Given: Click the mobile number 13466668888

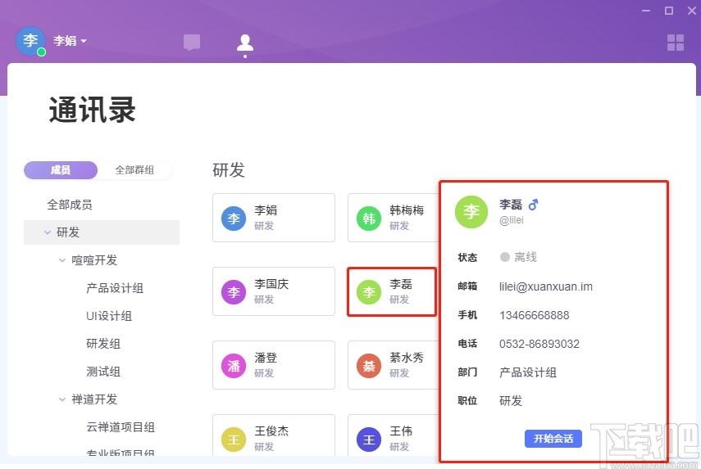Looking at the screenshot, I should click(535, 315).
